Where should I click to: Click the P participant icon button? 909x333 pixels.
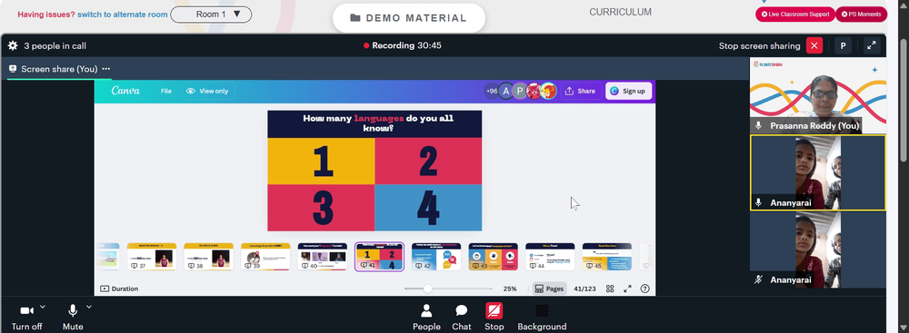(843, 45)
